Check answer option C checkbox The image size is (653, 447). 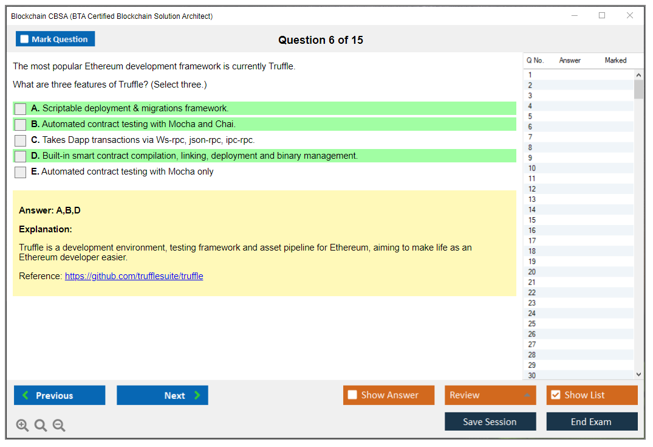pos(21,140)
